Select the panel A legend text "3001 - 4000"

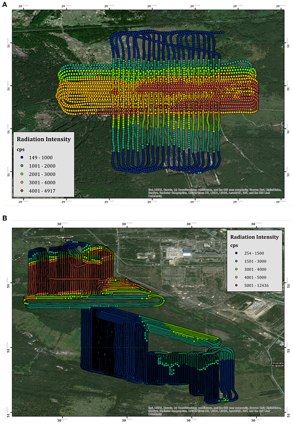42,183
